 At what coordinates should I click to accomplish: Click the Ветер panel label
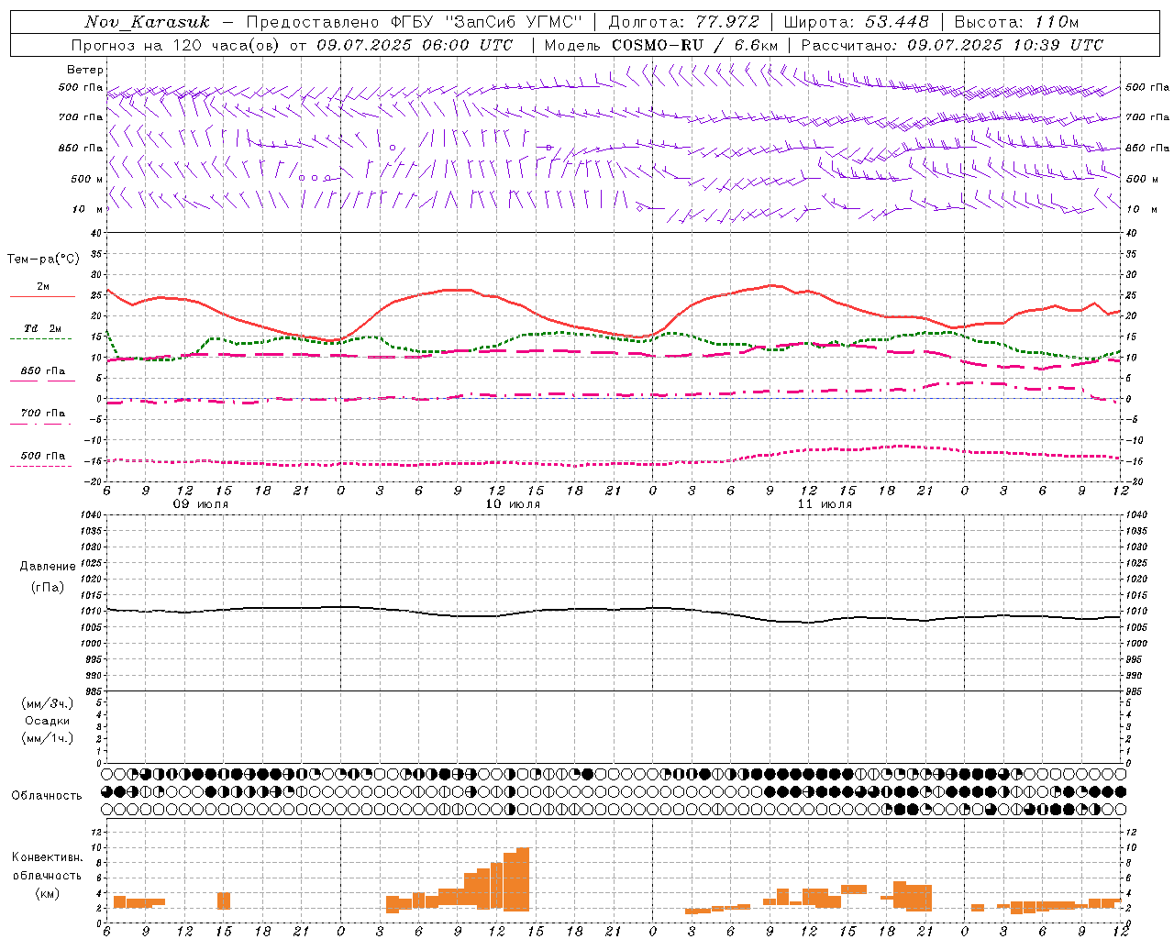(85, 70)
